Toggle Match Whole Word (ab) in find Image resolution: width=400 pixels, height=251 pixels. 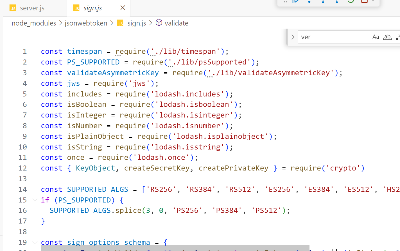point(387,37)
